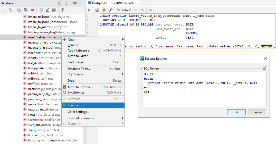
Task: Click the explain plan icon in editor toolbar
Action: point(97,10)
